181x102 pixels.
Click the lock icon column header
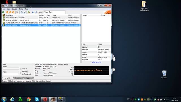3,15
